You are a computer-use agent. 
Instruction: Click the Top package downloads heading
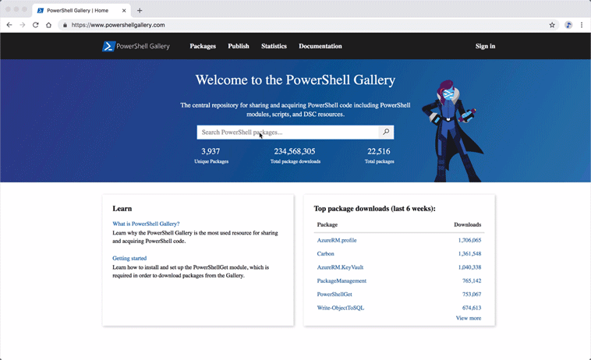pyautogui.click(x=375, y=209)
